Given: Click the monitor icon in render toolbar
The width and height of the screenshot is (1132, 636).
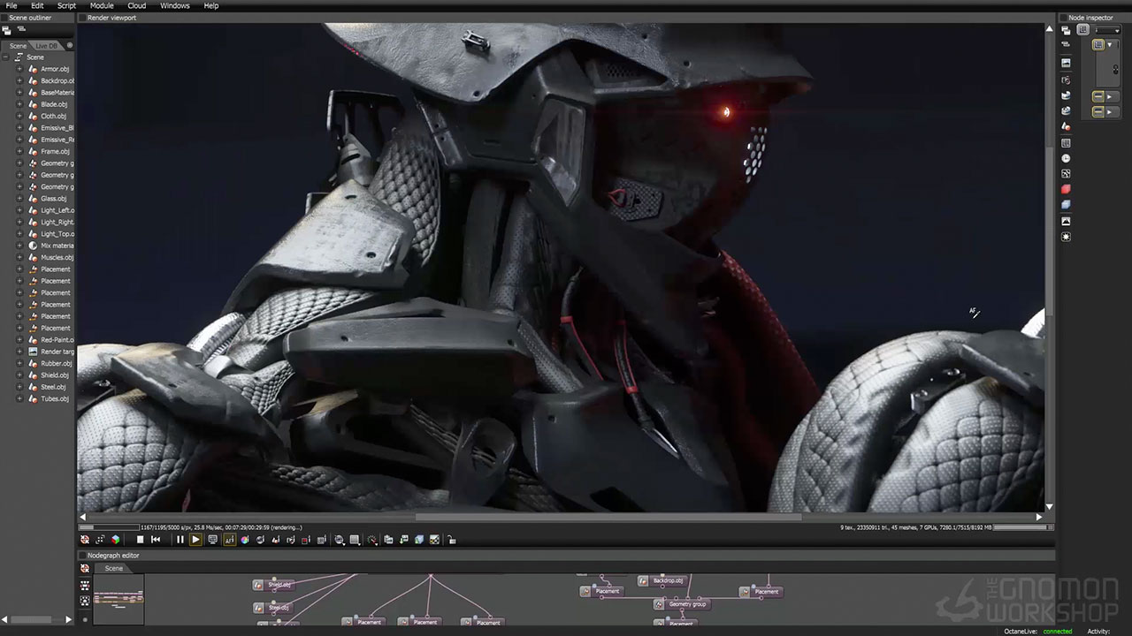Looking at the screenshot, I should 213,540.
